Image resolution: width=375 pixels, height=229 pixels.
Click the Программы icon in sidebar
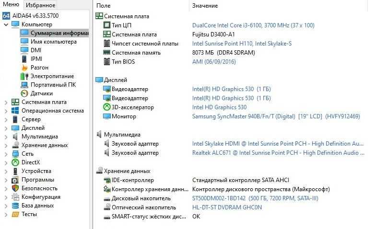click(x=15, y=180)
